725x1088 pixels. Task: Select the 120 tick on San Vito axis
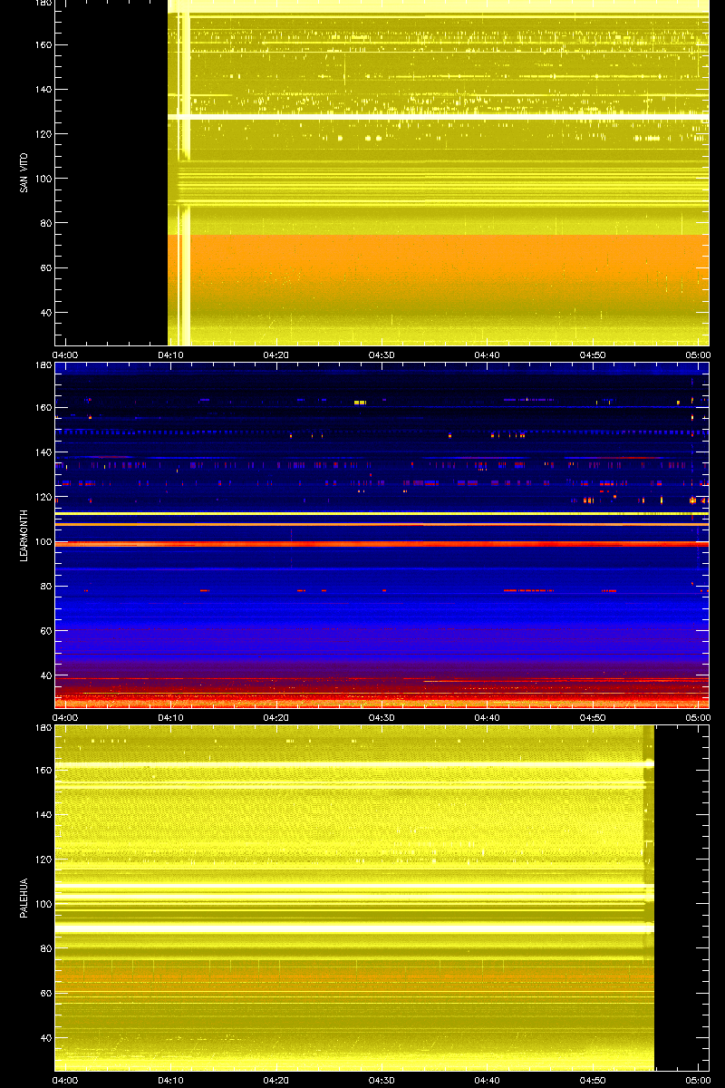point(43,134)
